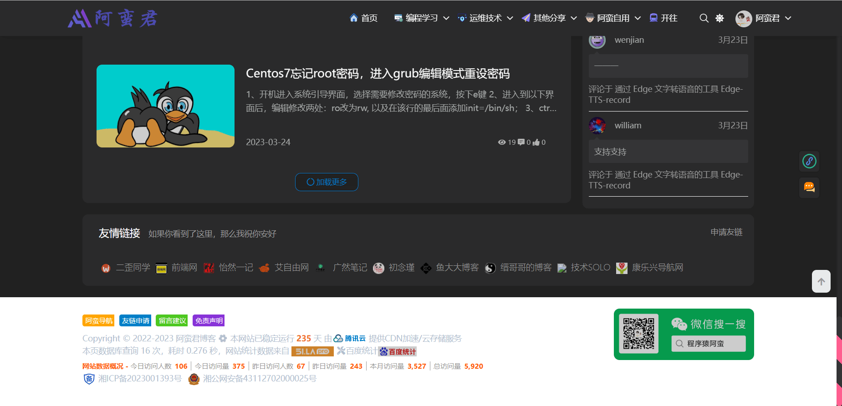Click the 腾讯云 logo link
842x406 pixels.
tap(350, 338)
